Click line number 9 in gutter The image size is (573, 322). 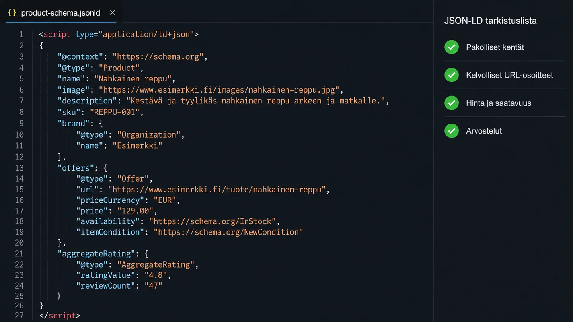21,123
